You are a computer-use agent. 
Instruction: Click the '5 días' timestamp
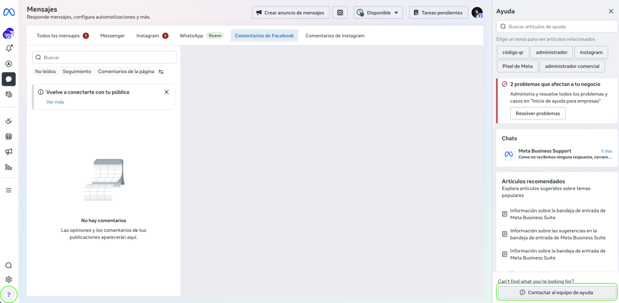(x=606, y=151)
